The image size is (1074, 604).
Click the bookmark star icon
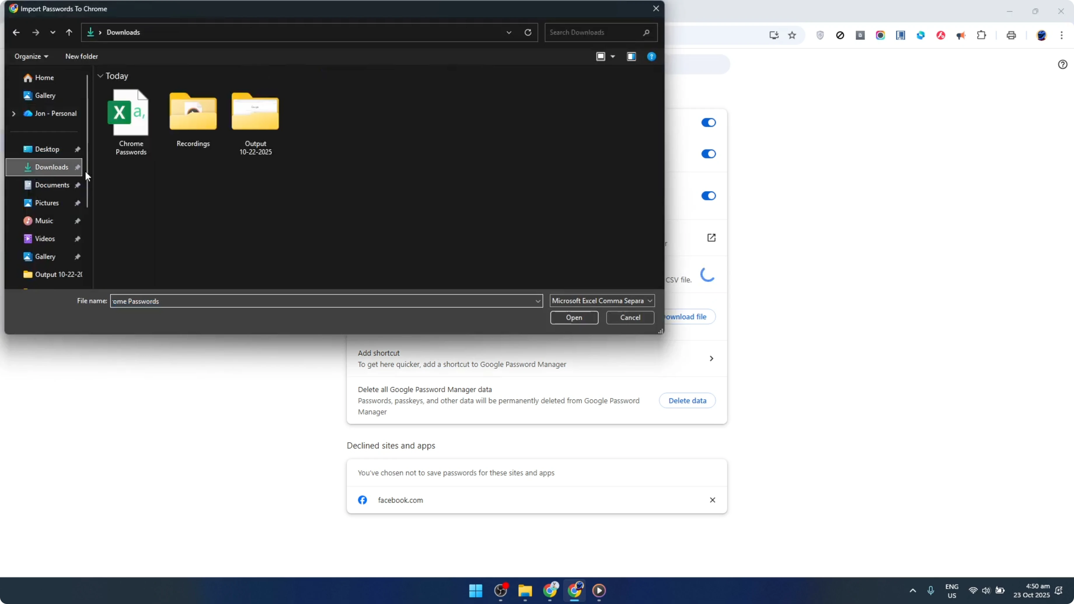pos(792,35)
